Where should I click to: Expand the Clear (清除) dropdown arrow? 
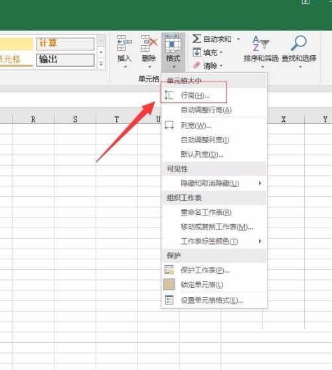click(x=221, y=66)
